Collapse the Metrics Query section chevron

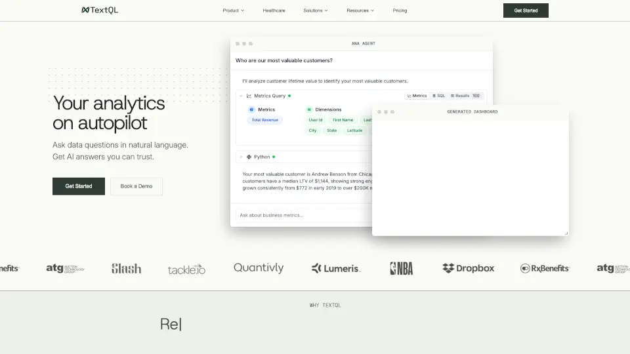click(241, 96)
